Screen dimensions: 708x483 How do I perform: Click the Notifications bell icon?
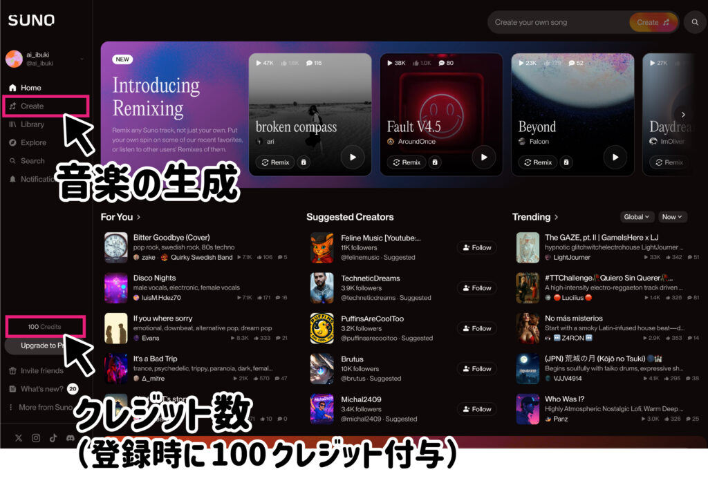[x=12, y=179]
